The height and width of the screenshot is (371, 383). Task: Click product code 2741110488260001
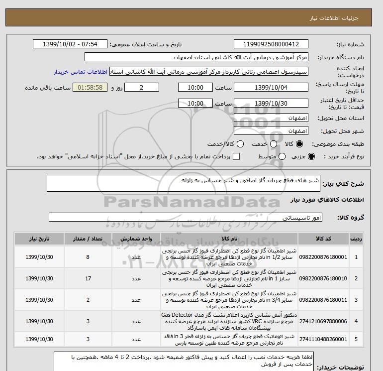tap(323, 339)
